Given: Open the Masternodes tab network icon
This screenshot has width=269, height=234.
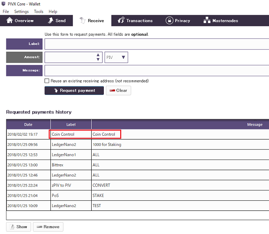Looking at the screenshot, I should [207, 21].
